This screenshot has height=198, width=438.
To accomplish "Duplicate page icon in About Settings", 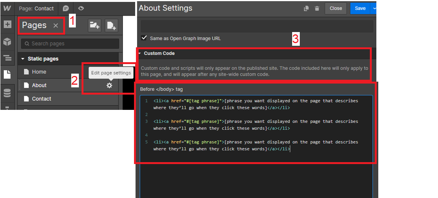I will point(306,9).
